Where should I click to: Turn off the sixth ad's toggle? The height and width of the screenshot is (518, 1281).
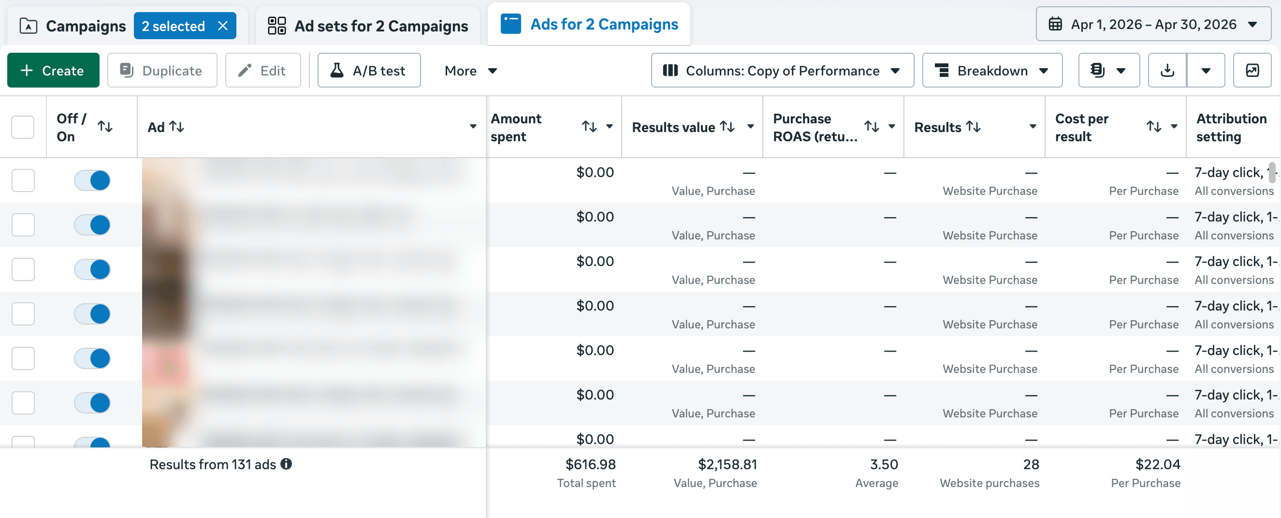92,402
